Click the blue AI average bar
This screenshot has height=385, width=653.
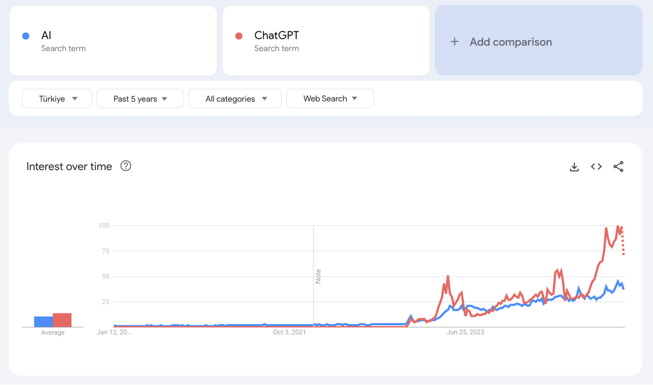pos(43,321)
